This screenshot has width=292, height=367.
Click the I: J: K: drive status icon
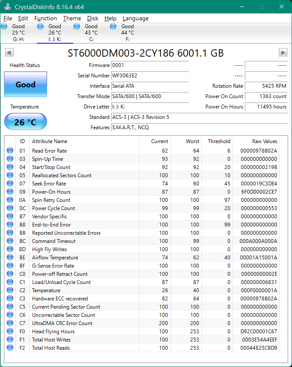pyautogui.click(x=40, y=26)
